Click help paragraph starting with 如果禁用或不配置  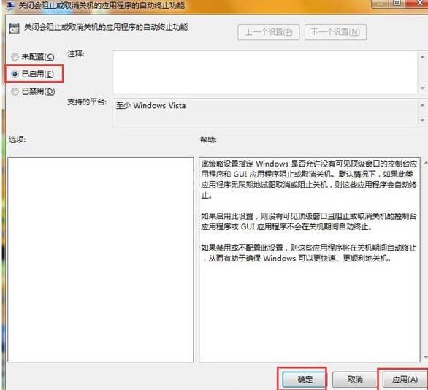coord(308,253)
